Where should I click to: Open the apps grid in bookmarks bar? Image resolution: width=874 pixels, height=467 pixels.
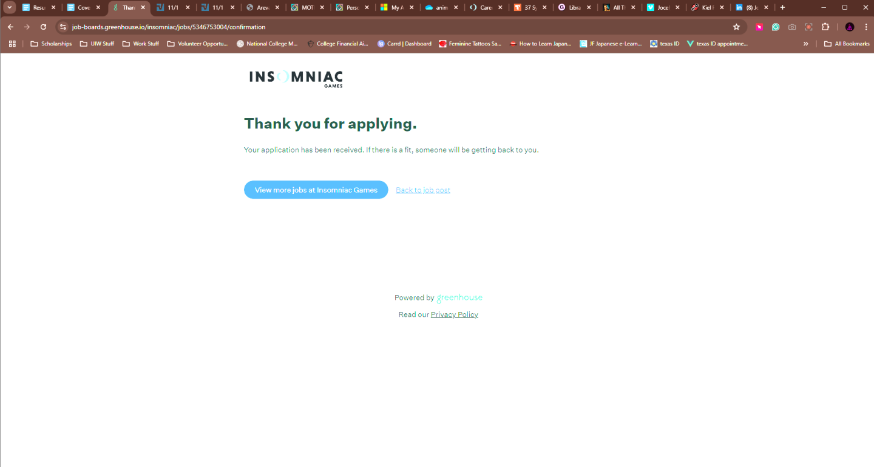pos(12,44)
